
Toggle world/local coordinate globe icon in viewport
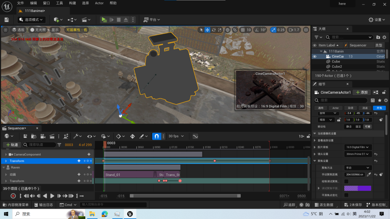coord(227,30)
